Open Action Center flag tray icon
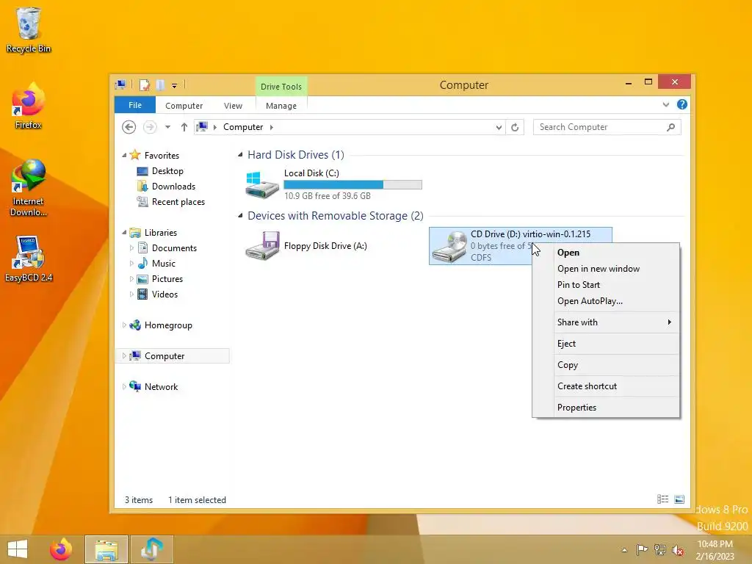Screen dimensions: 752x564 [641, 549]
